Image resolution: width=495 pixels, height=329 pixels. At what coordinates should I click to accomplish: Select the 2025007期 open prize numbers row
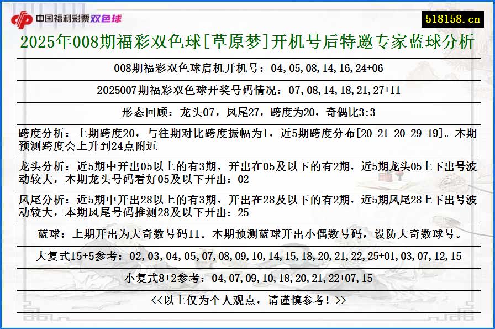coord(247,88)
